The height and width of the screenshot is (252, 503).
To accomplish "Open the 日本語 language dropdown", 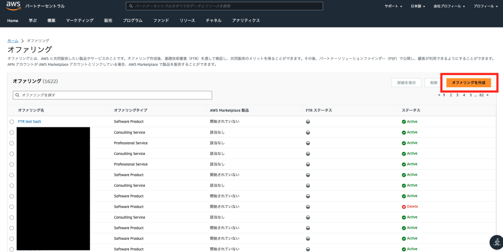I will [x=418, y=6].
